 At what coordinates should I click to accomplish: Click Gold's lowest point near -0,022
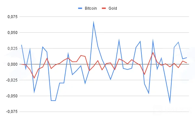click(x=34, y=78)
